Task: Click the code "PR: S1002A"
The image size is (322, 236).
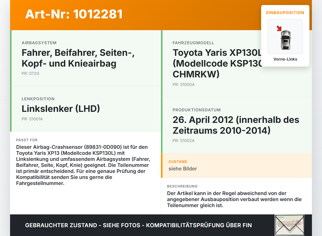Action: point(184,141)
